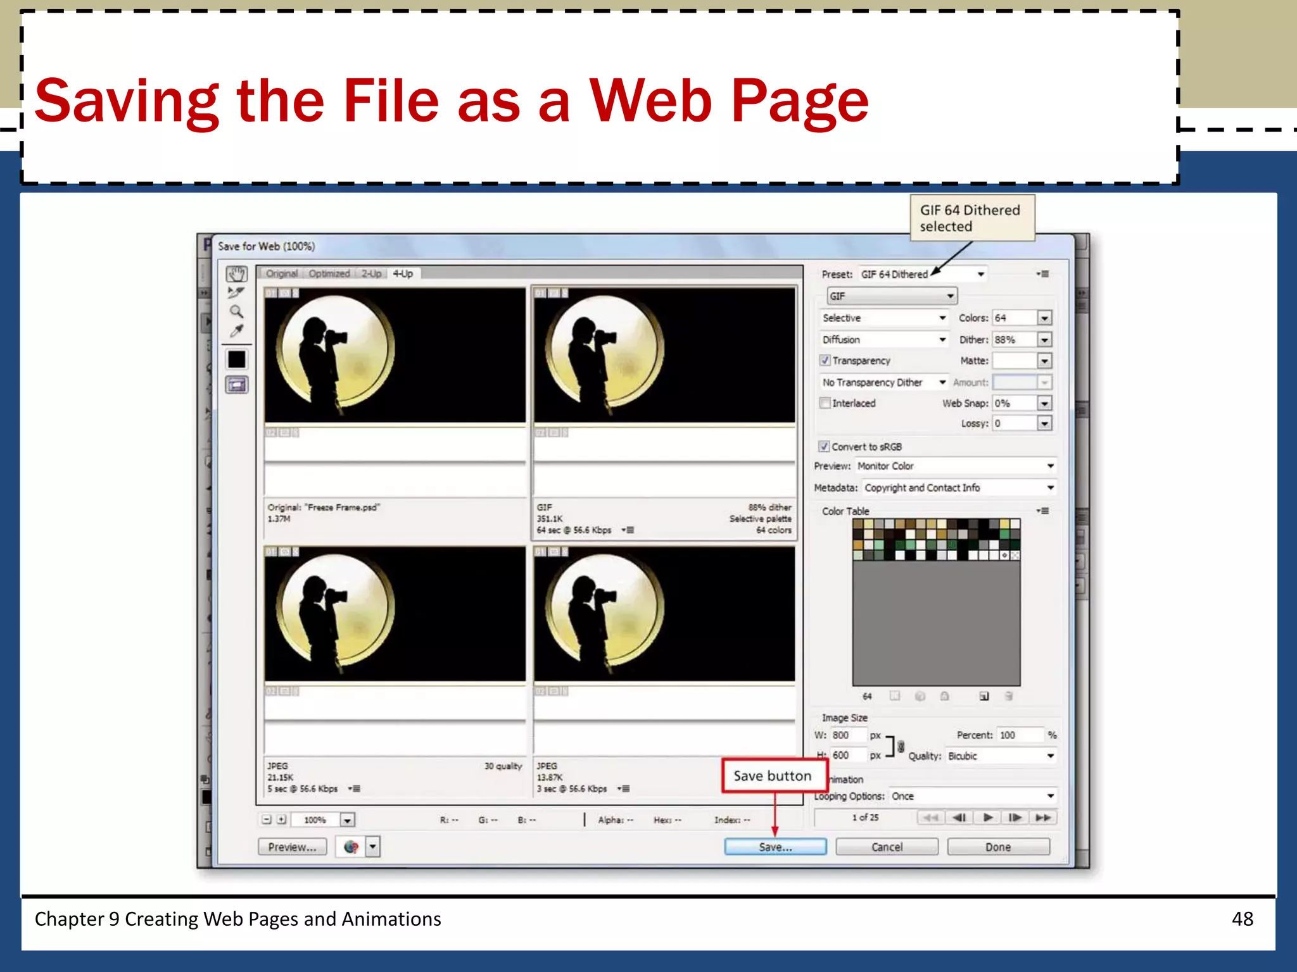The height and width of the screenshot is (972, 1297).
Task: Click the new color icon in Color Table
Action: pos(984,695)
